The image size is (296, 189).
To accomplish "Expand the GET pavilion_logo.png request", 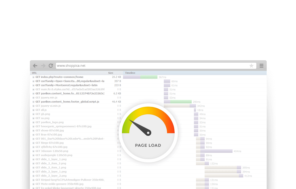I will point(33,122).
